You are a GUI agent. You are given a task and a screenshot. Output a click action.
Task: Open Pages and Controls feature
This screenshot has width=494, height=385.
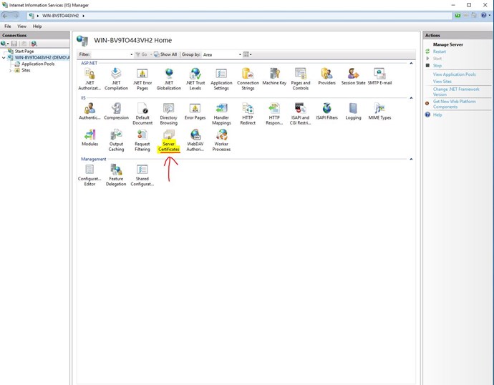point(301,79)
